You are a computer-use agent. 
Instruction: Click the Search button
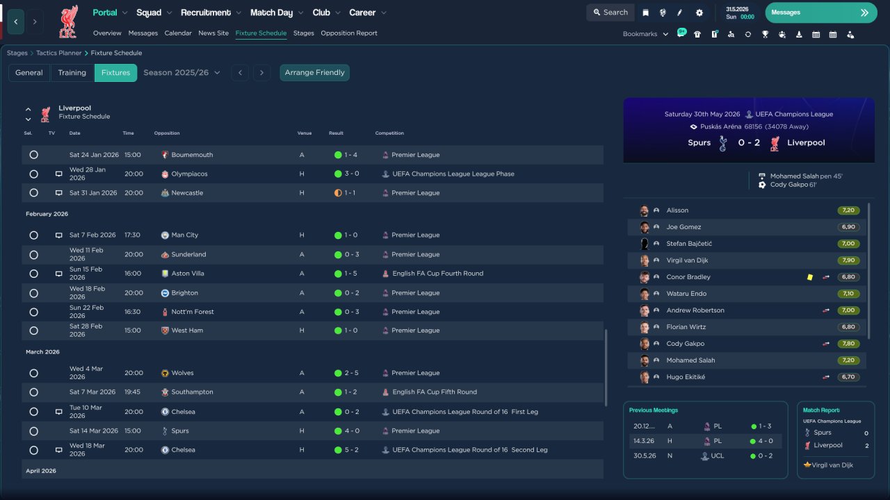[x=610, y=12]
